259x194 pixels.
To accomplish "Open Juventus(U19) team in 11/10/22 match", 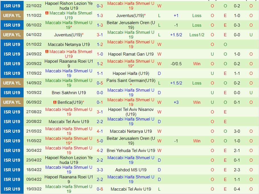I will click(x=130, y=16).
